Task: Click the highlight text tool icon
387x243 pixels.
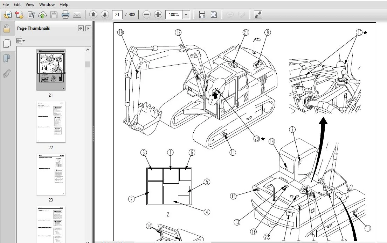Action: coord(241,15)
